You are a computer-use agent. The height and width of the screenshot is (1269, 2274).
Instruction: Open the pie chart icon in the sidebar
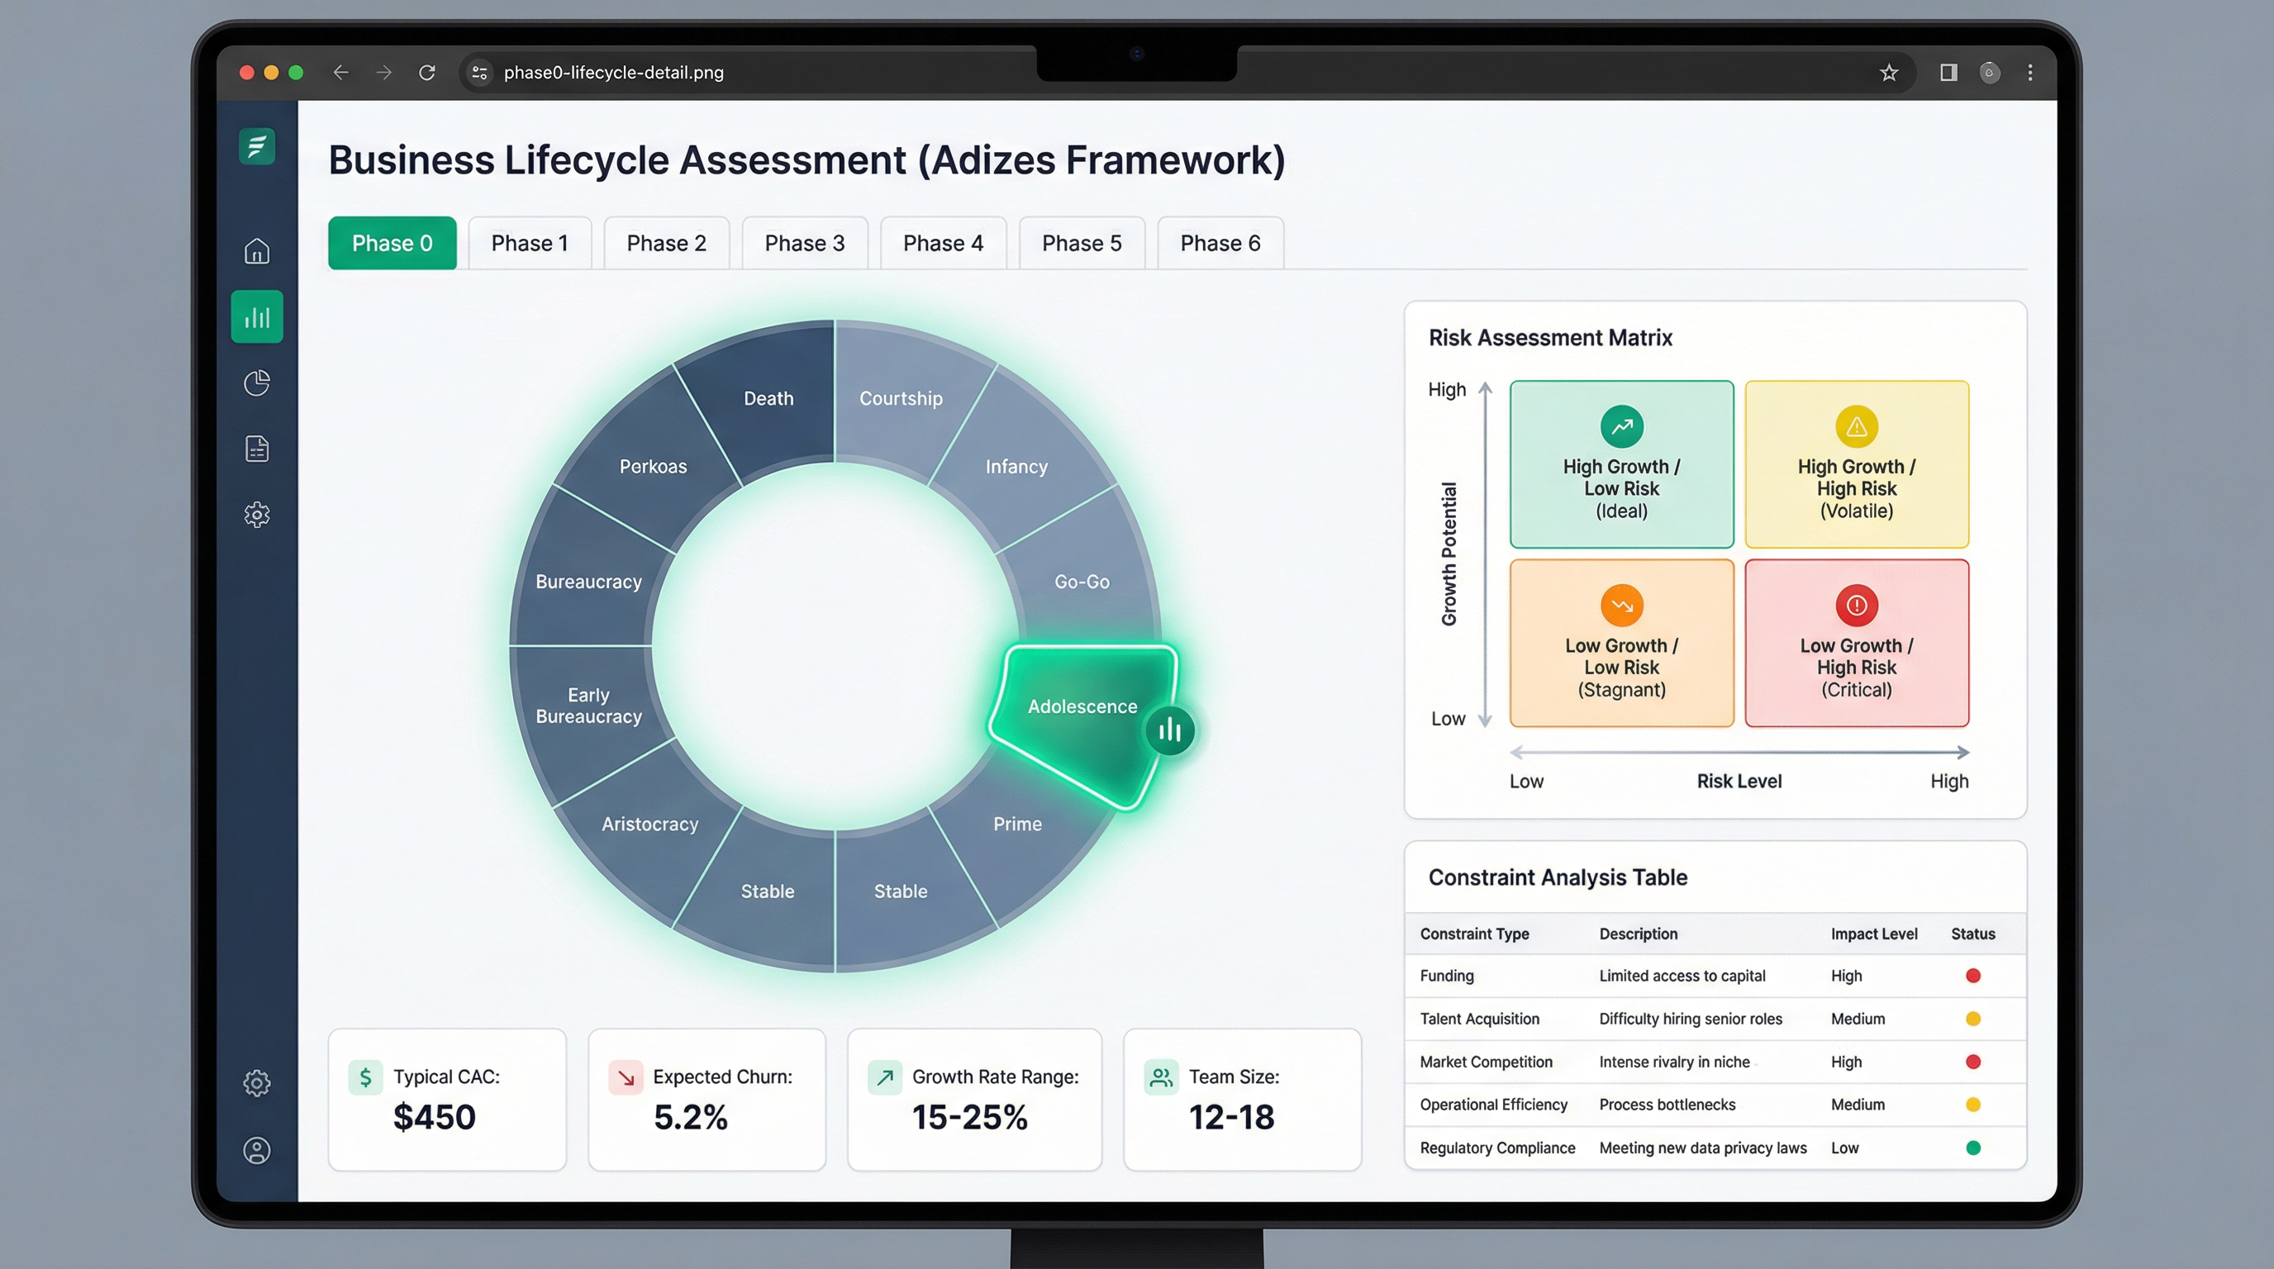(256, 383)
